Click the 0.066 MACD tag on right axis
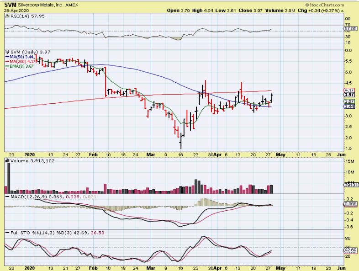Viewport: 359px width, 271px height. pos(350,204)
